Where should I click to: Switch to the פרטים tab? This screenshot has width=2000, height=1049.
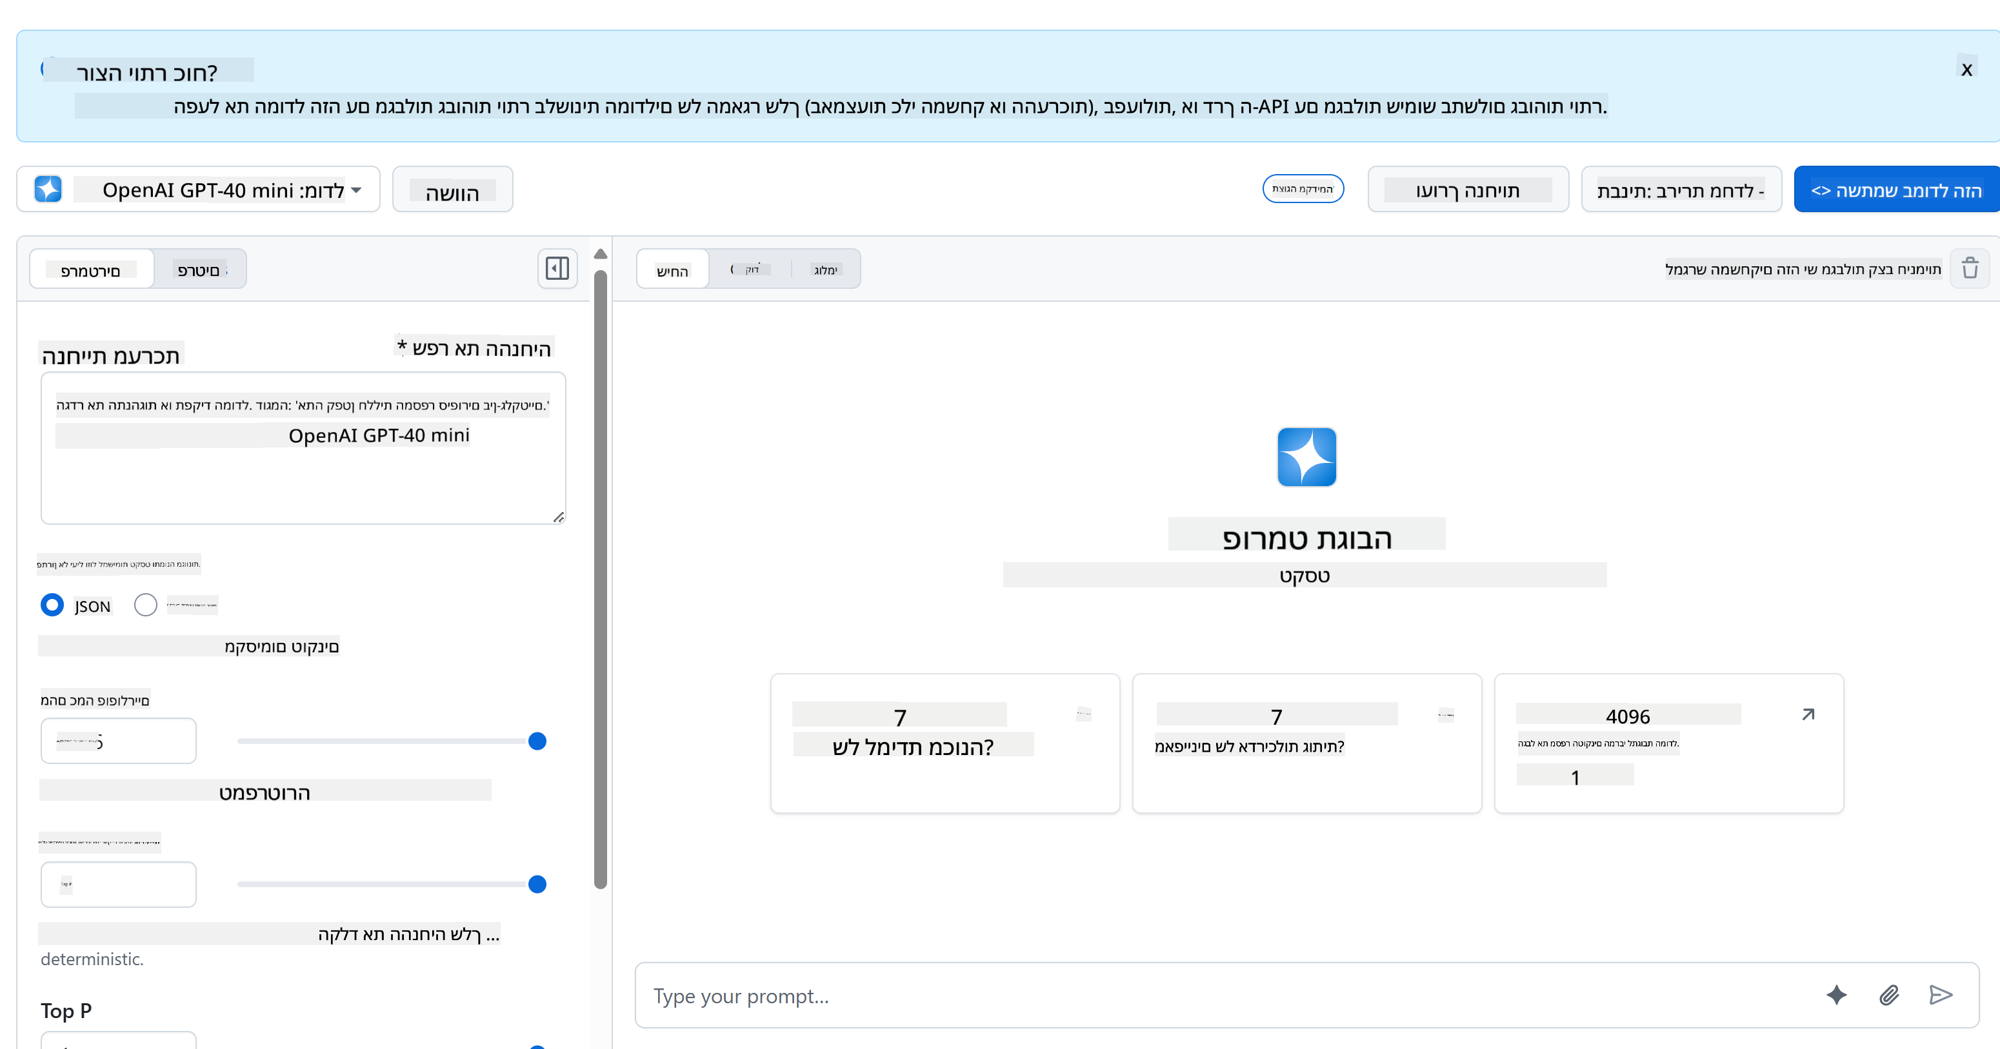[199, 268]
